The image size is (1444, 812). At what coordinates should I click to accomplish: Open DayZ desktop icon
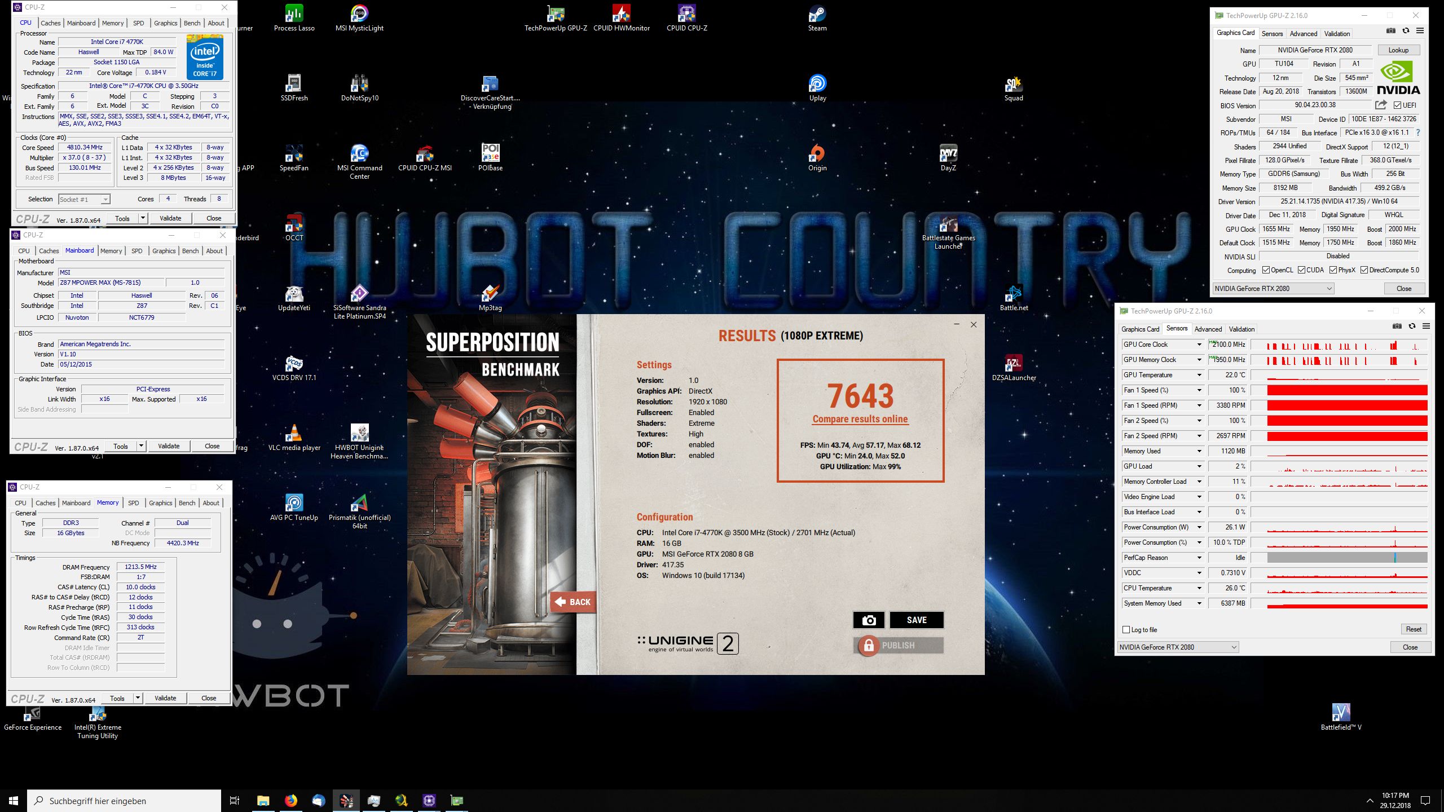coord(948,157)
